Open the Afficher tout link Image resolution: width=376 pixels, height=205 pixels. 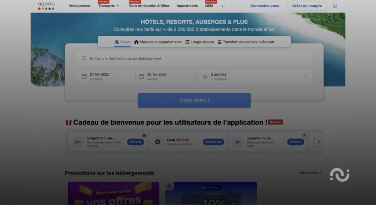(311, 173)
